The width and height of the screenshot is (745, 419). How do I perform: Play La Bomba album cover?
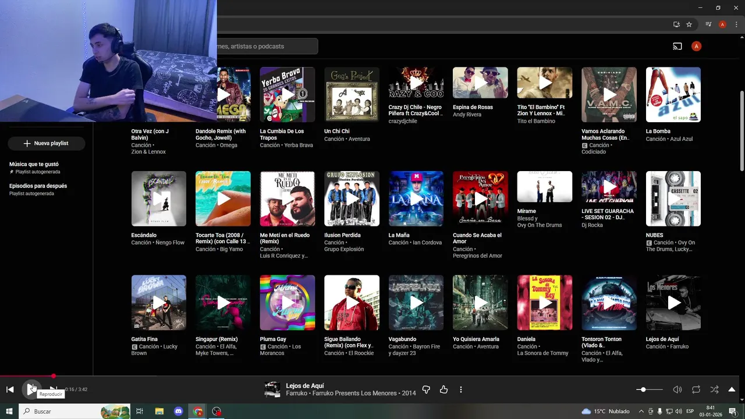pyautogui.click(x=673, y=94)
